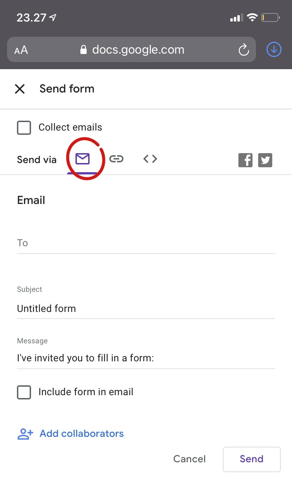Check the Include form in email box
The width and height of the screenshot is (292, 482).
(x=24, y=392)
